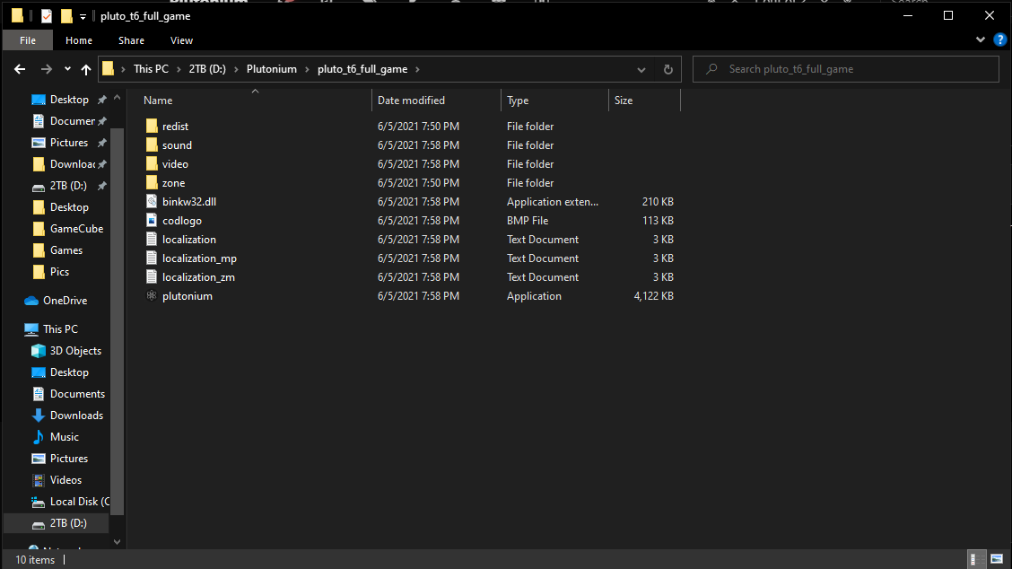1012x569 pixels.
Task: Switch to the Home ribbon tab
Action: point(79,40)
